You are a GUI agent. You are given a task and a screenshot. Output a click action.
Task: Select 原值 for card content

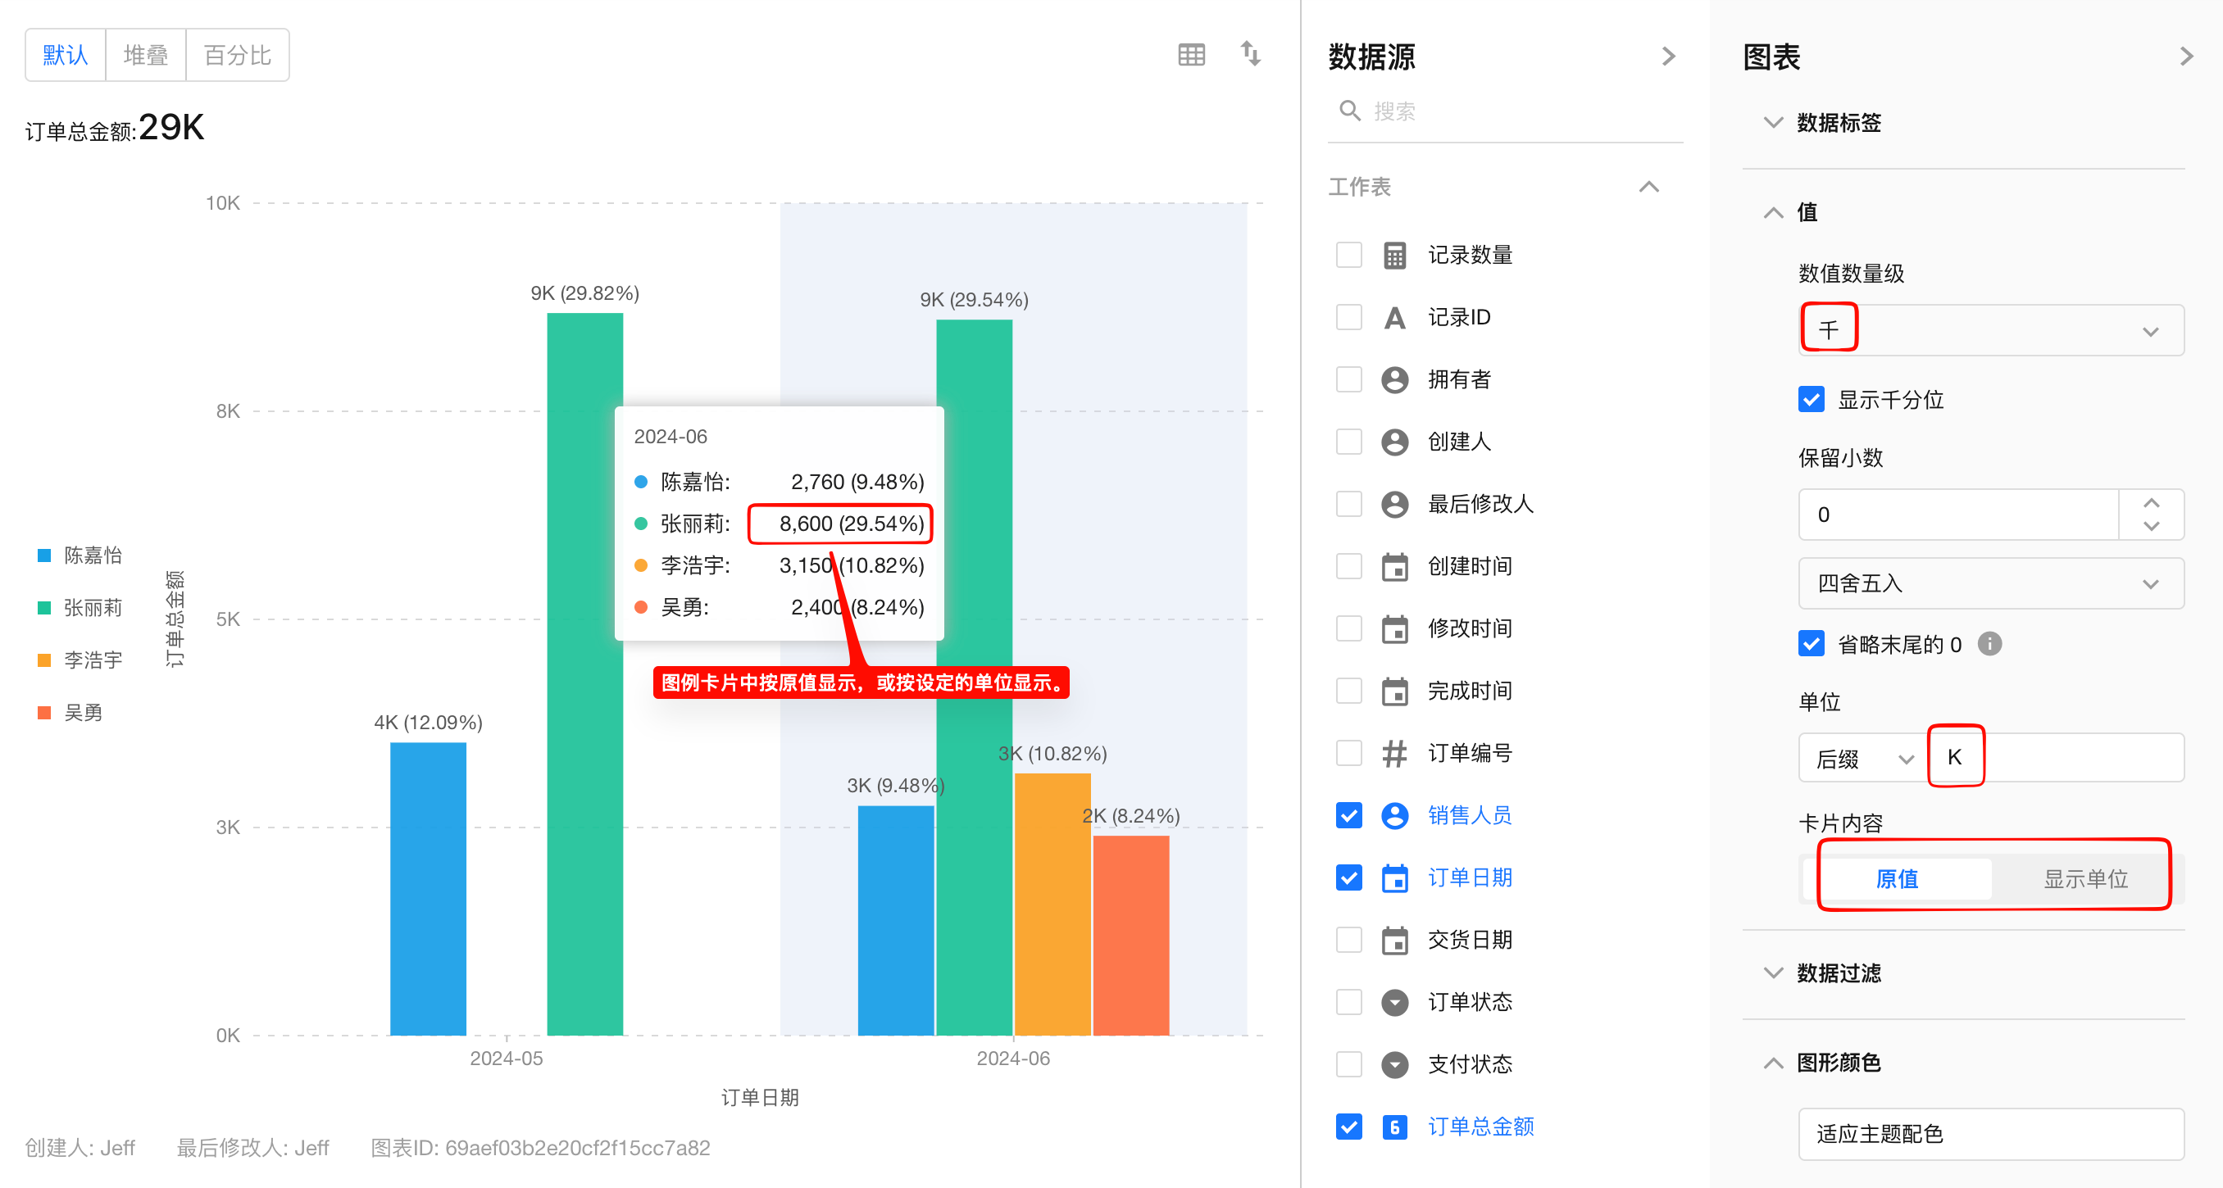pos(1897,878)
